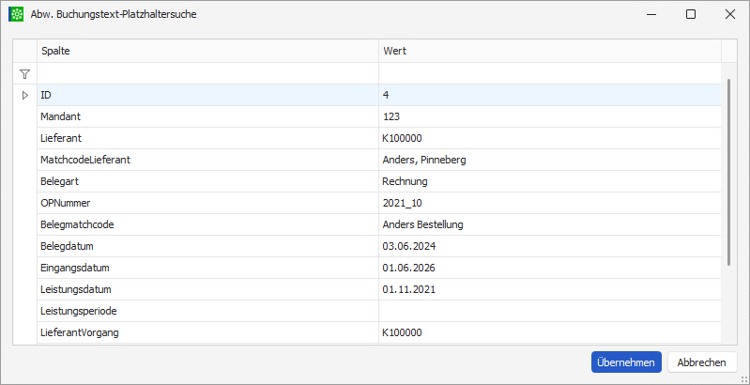The image size is (750, 385).
Task: Sort by the Wert column header
Action: click(x=550, y=51)
